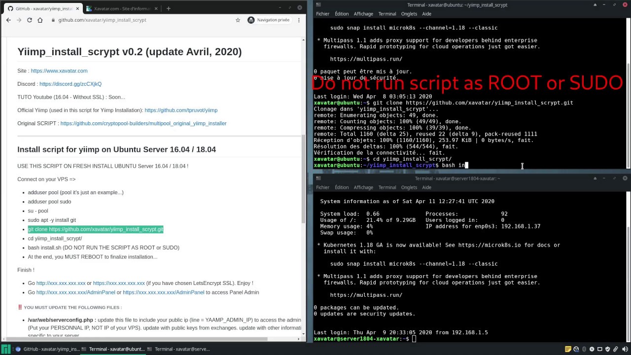The image size is (631, 355).
Task: Open the clipboard paperclip tray icon
Action: (616, 349)
